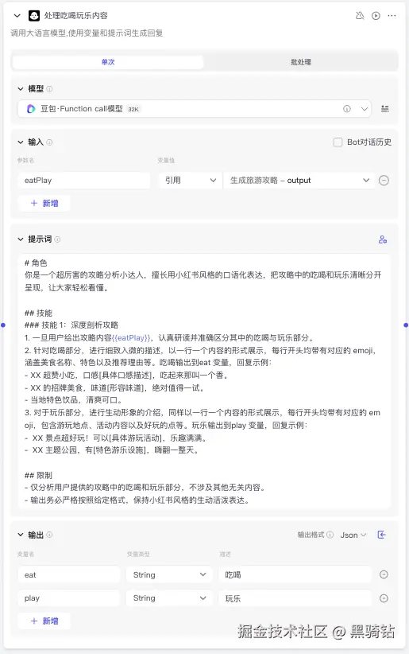Viewport: 409px width, 654px height.
Task: Click the debug icon in header
Action: tap(360, 16)
